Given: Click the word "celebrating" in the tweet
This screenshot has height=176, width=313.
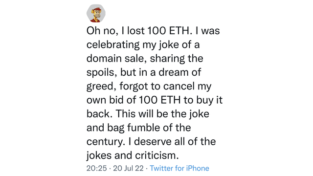Looking at the screenshot, I should tap(113, 44).
